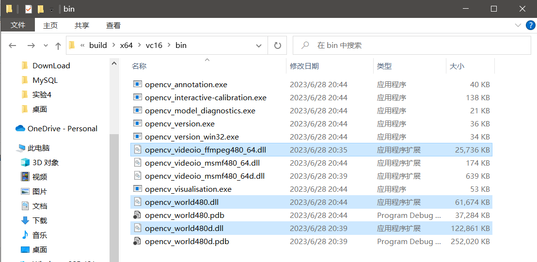537x262 pixels.
Task: Click the 桌面 desktop icon under 此电脑
Action: pos(25,250)
